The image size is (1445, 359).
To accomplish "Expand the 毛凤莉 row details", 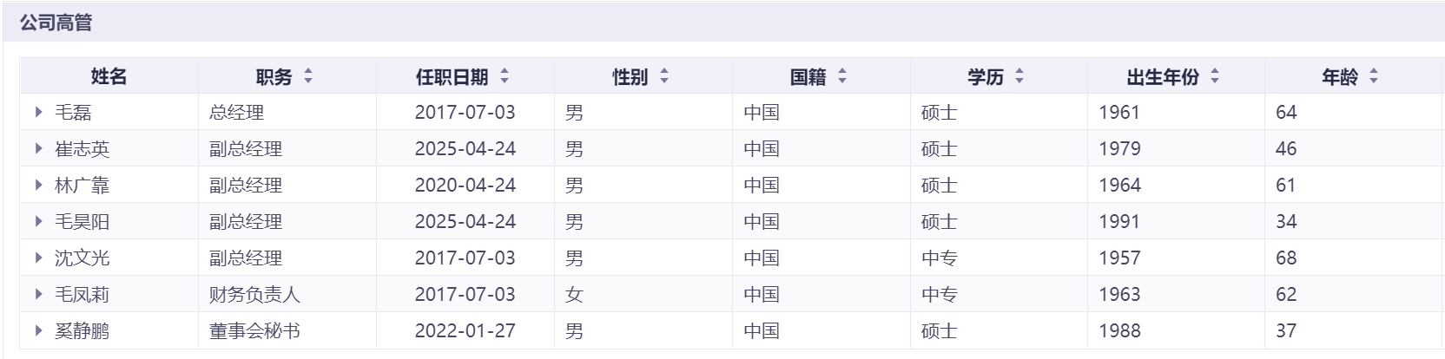I will click(39, 294).
